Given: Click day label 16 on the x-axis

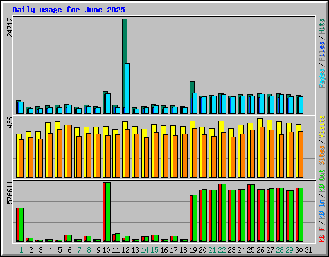Looking at the screenshot, I should coord(164,250).
